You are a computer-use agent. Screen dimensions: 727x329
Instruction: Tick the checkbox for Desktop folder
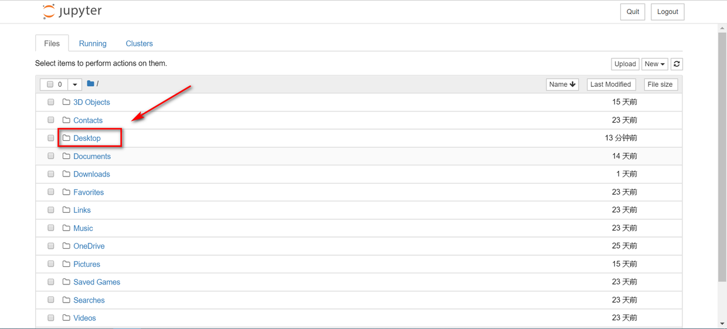pos(51,138)
